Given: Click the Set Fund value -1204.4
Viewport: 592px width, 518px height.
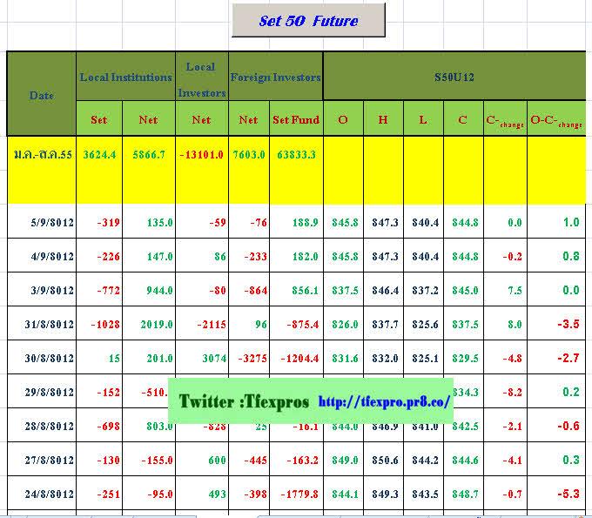Looking at the screenshot, I should pyautogui.click(x=296, y=359).
